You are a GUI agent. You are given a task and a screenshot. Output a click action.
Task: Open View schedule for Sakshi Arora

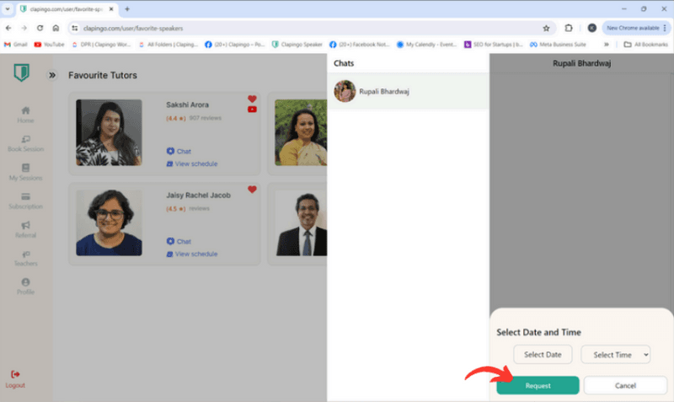coord(195,163)
